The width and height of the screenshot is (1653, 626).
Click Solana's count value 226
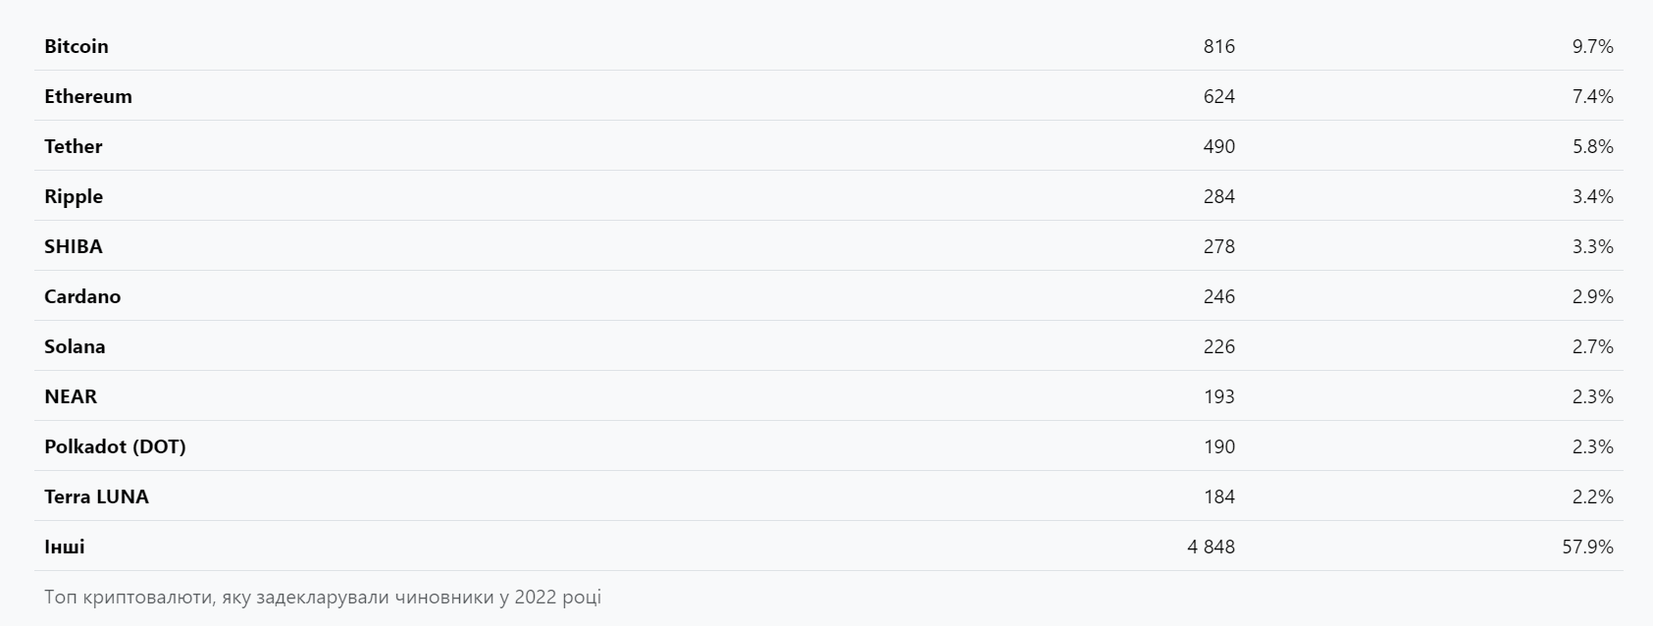tap(1218, 346)
